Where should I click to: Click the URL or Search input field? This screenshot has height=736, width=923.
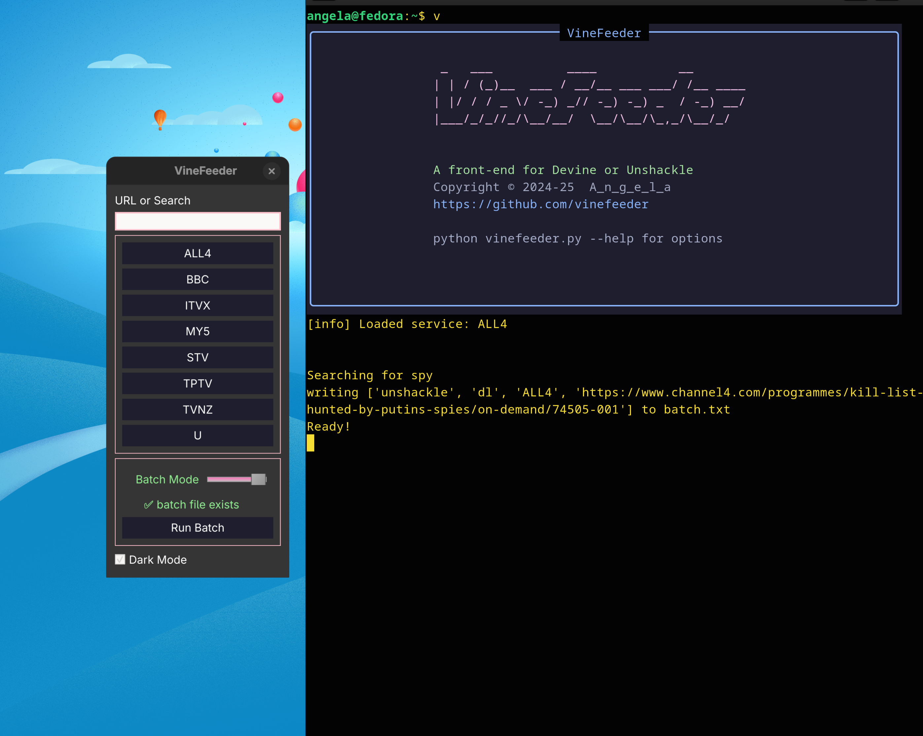197,221
